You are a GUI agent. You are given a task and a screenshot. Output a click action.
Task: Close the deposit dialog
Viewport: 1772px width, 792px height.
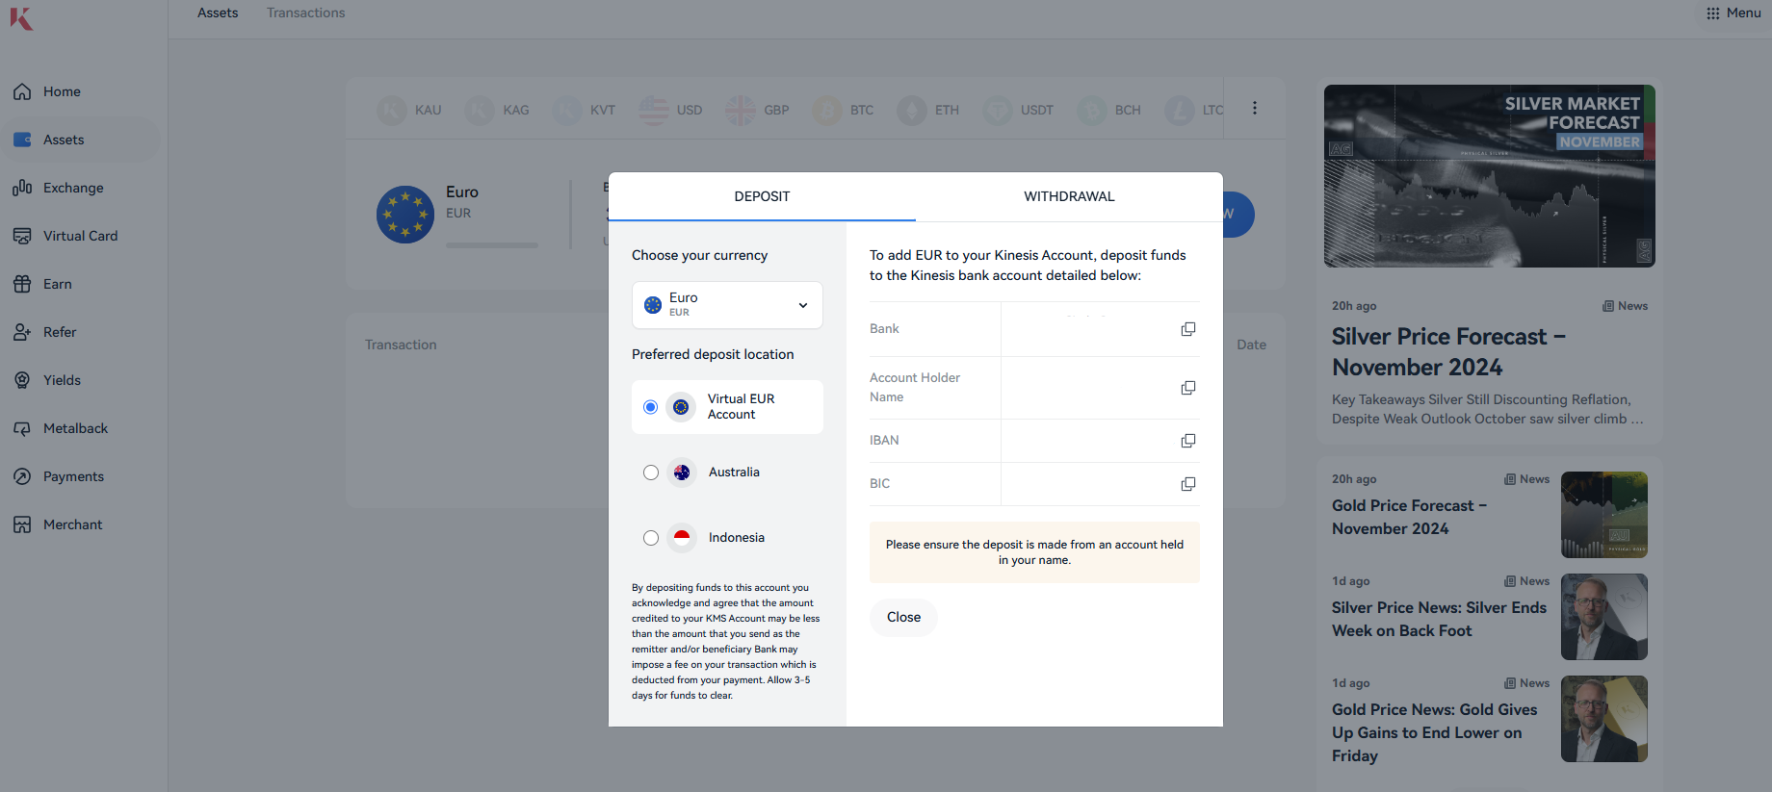pos(903,617)
